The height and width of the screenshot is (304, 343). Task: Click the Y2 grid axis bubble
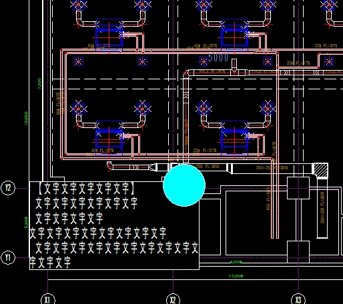point(8,188)
